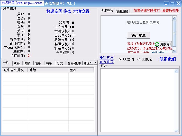182x136 pixels.
Task: Open the 快速空间游戏 link
Action: click(x=59, y=11)
